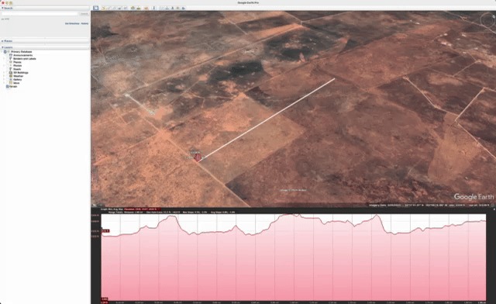
Task: Select the Add Placemark pushpin tool
Action: pos(103,8)
